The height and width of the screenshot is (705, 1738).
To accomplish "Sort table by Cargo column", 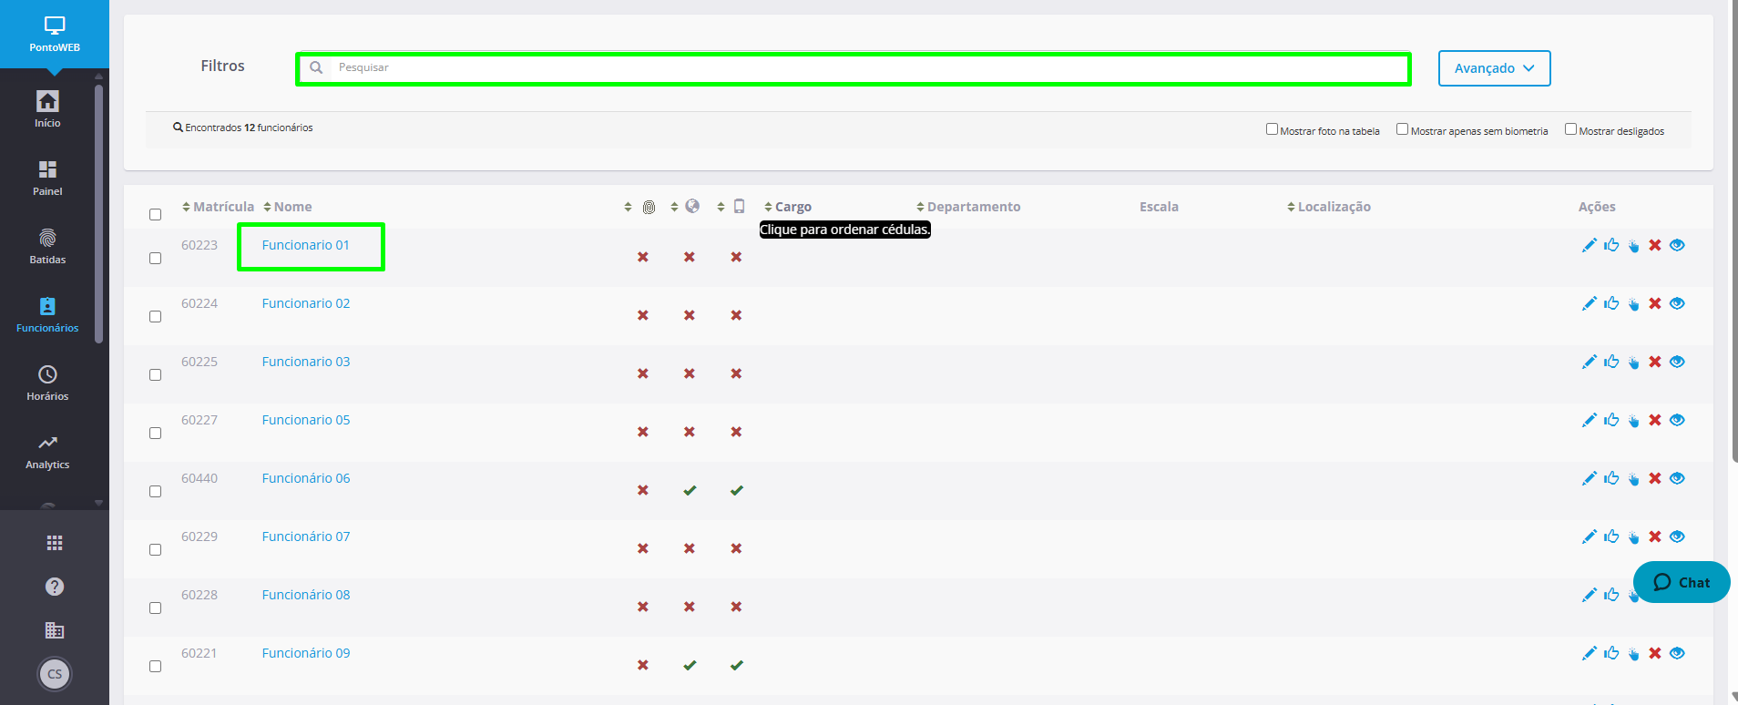I will coord(788,207).
